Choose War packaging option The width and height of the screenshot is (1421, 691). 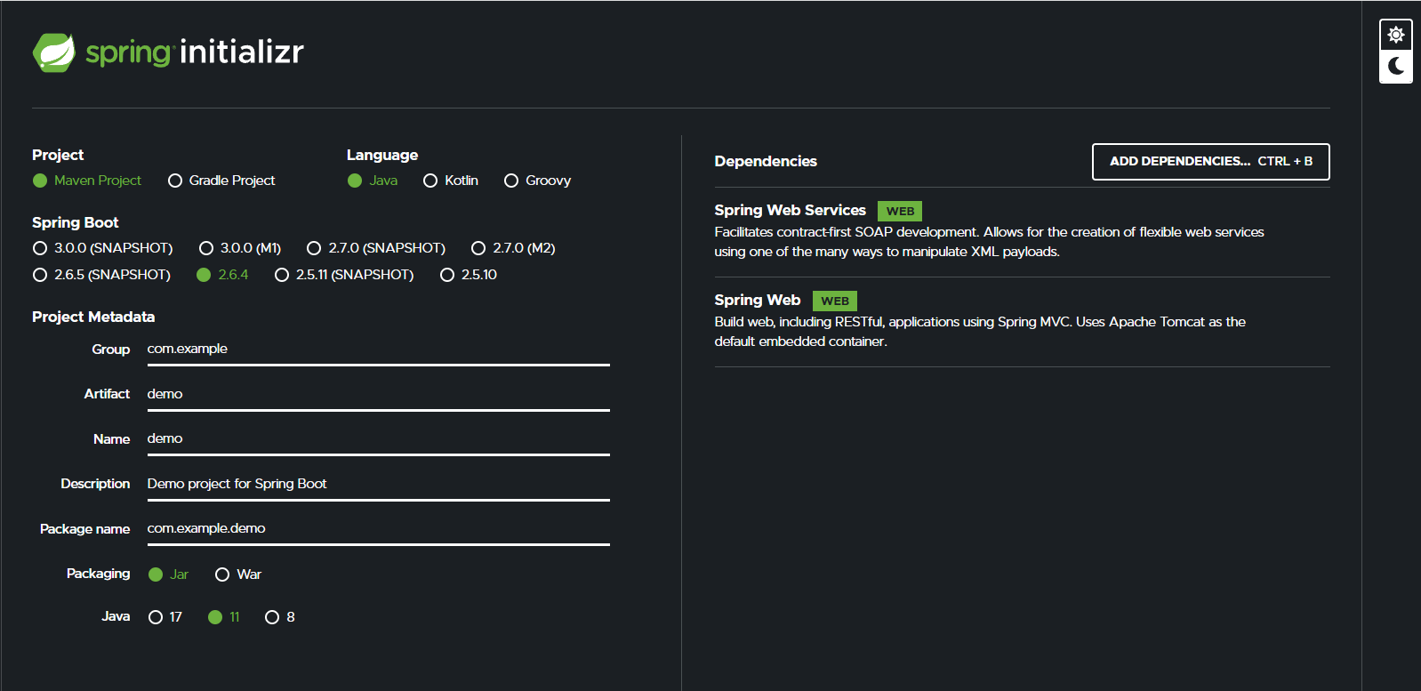coord(238,574)
